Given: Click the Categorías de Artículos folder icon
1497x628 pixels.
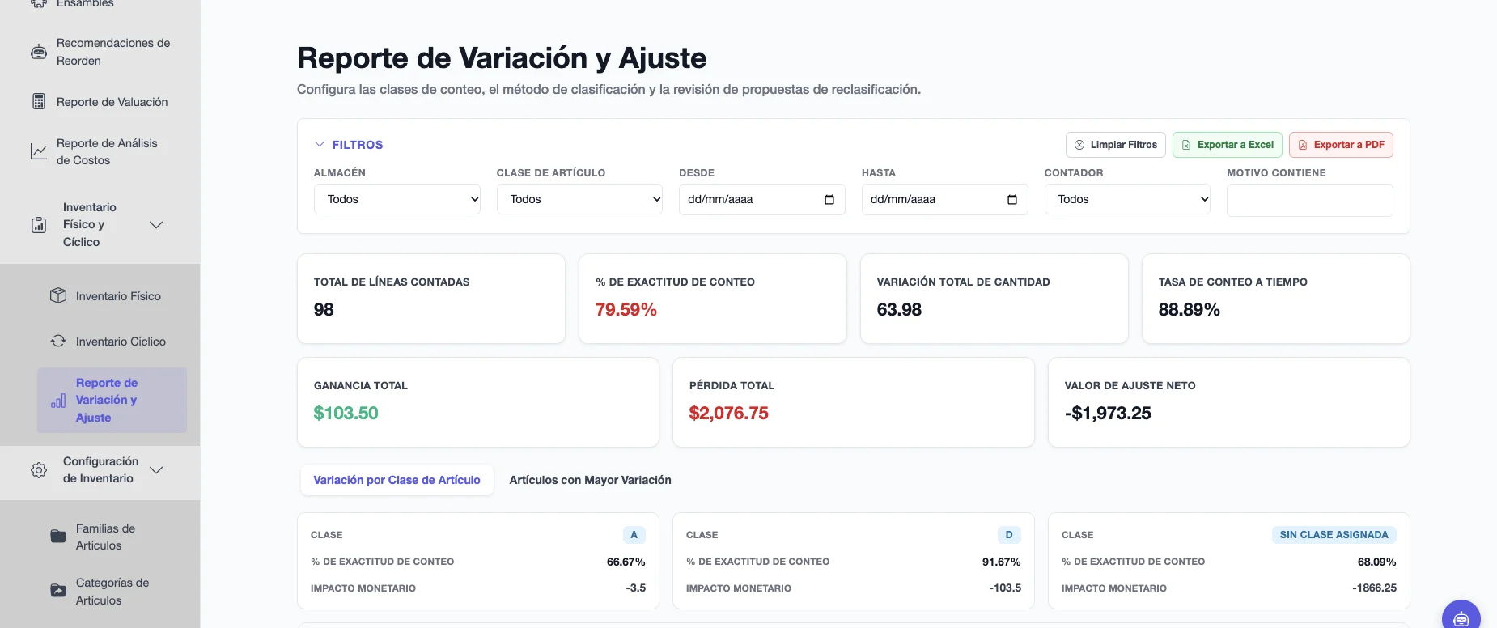Looking at the screenshot, I should 58,591.
